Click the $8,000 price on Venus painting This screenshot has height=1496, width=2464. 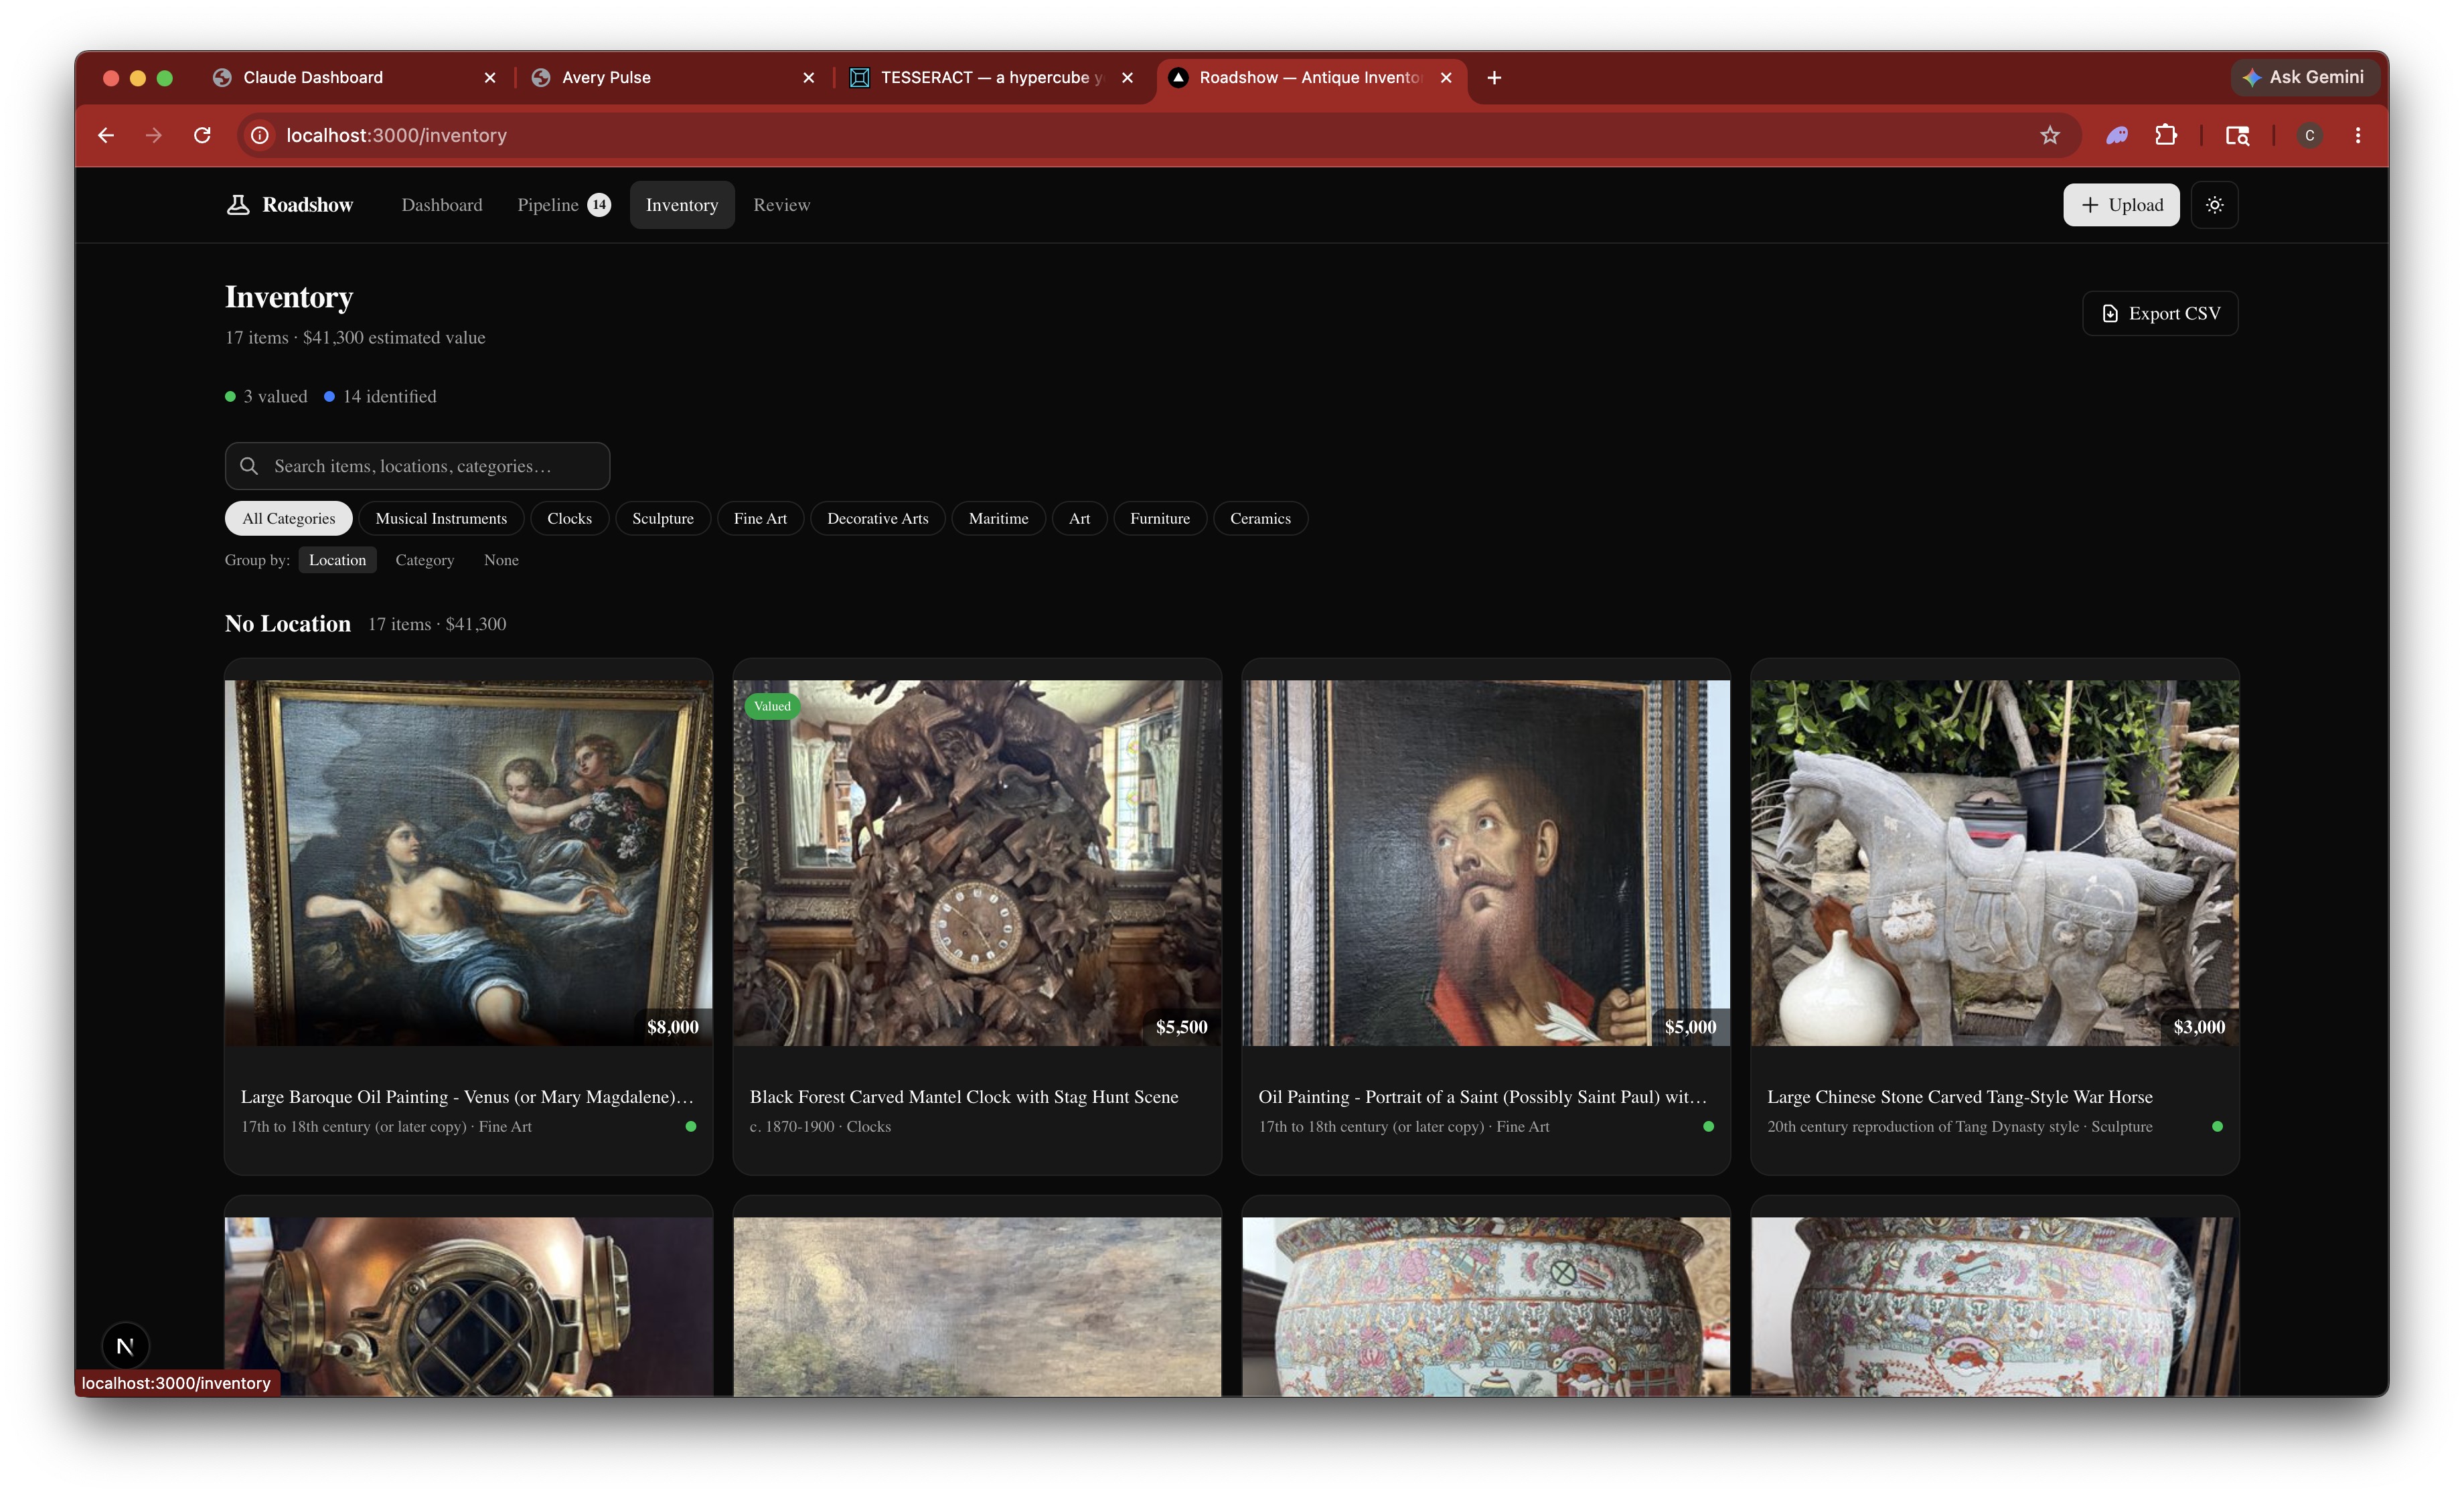point(673,1027)
